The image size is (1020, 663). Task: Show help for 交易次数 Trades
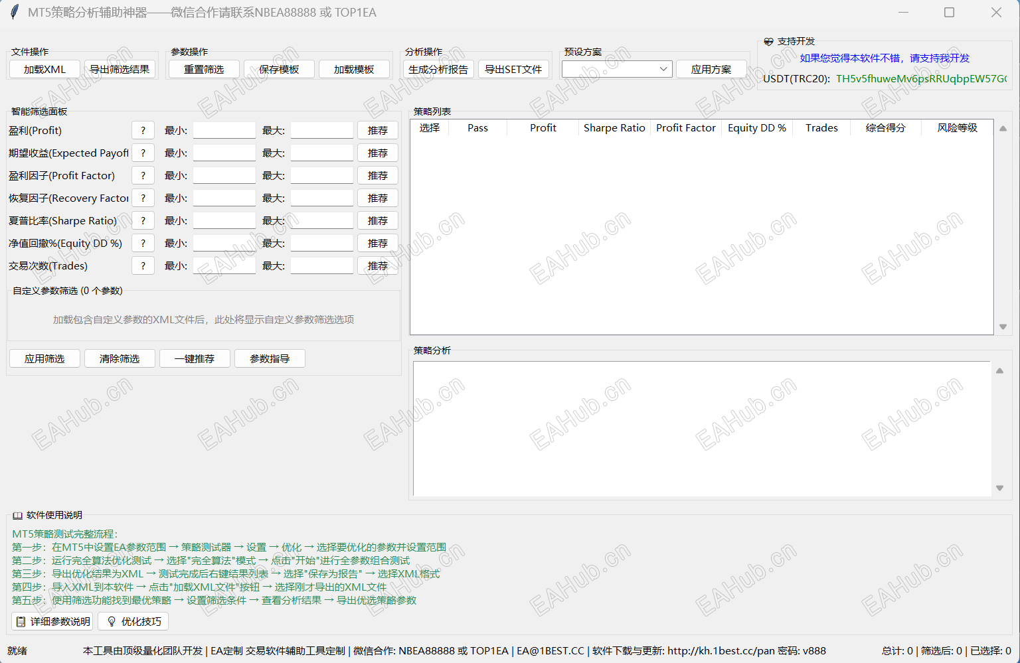(143, 266)
